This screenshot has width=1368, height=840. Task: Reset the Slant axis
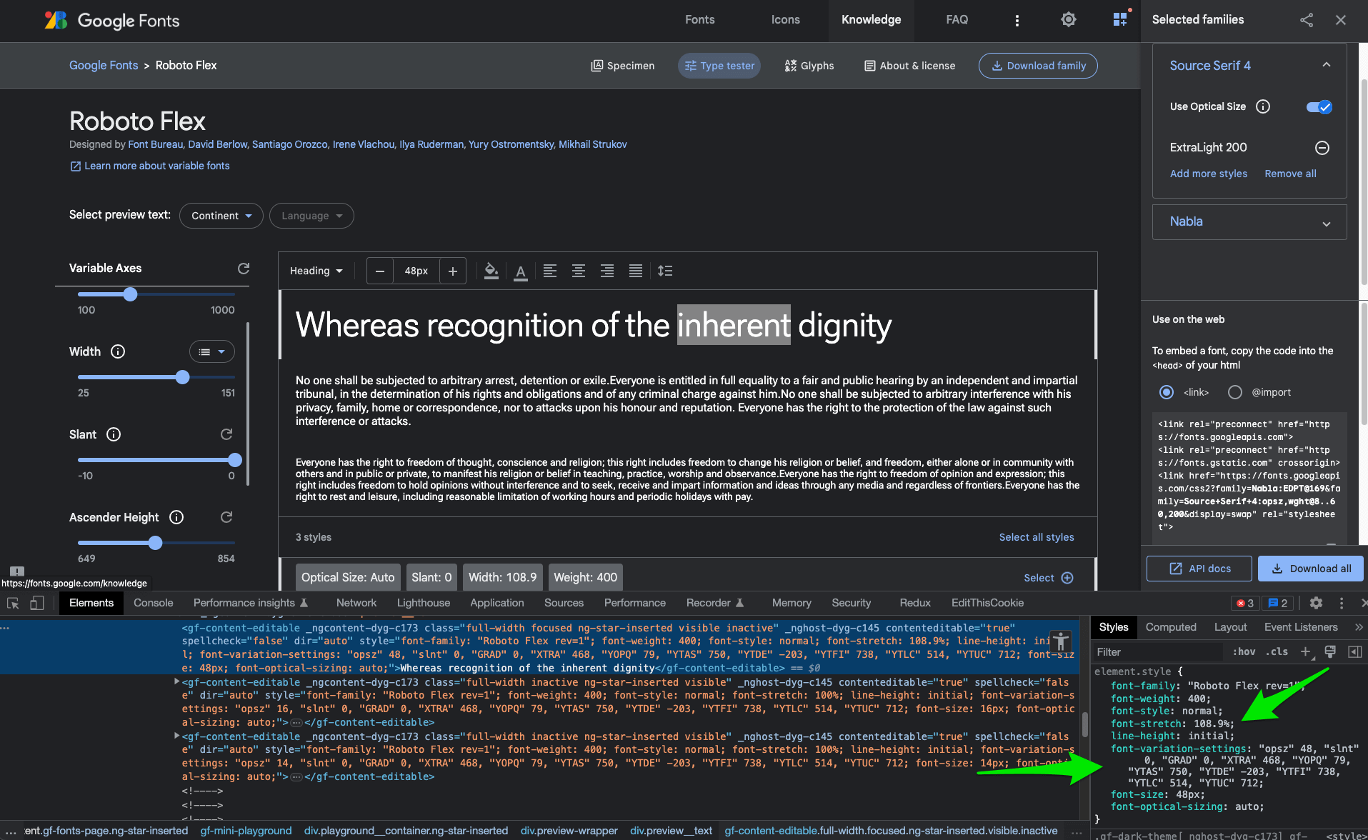pyautogui.click(x=226, y=434)
